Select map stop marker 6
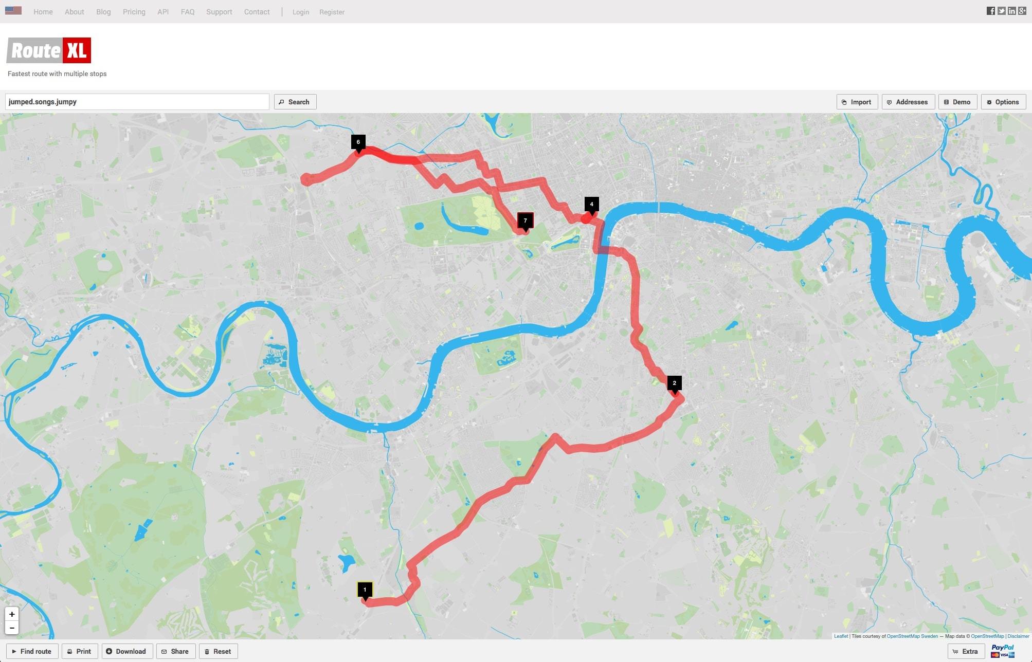Screen dimensions: 1032x662 [x=358, y=142]
